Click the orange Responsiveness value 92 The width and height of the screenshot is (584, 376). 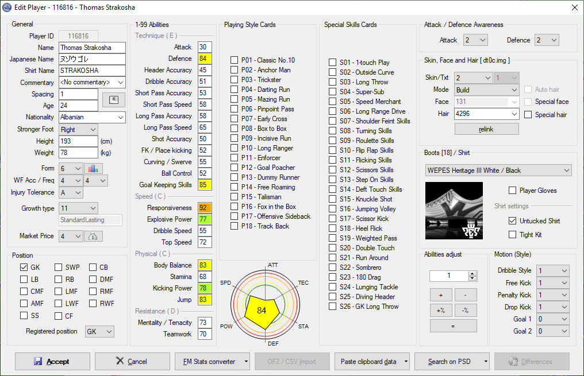[x=205, y=208]
